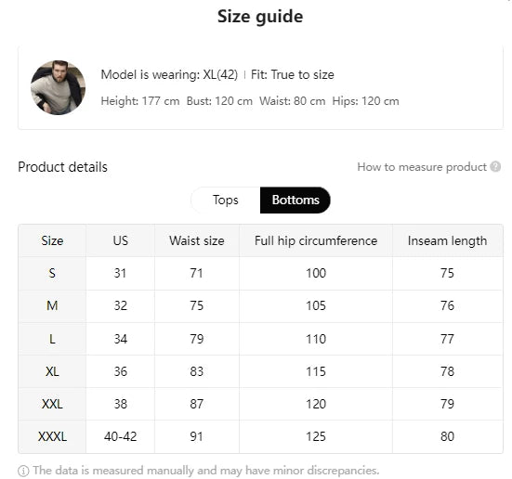Select the XXXL size row label
512x479 pixels.
52,436
